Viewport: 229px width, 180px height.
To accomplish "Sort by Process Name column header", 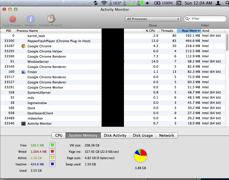I will click(x=58, y=31).
